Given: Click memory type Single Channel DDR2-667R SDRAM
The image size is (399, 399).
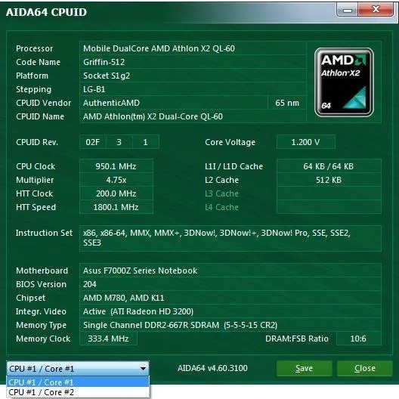Looking at the screenshot, I should click(x=230, y=325).
